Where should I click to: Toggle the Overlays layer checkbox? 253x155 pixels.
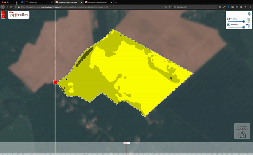(x=229, y=19)
